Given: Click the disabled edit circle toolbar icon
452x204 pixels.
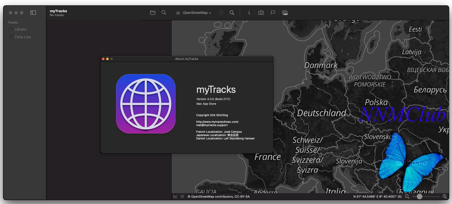Looking at the screenshot, I should (221, 13).
